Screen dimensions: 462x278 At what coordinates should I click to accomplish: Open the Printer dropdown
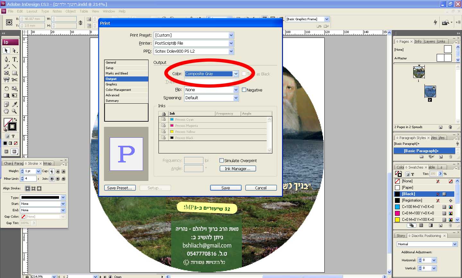[231, 43]
